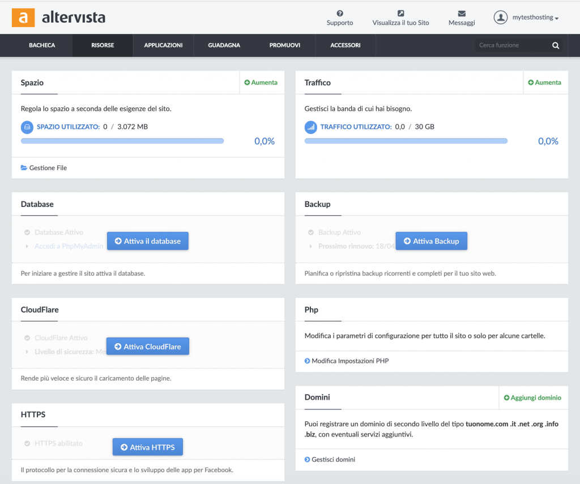Click the Spazio Utilizzato label
The width and height of the screenshot is (580, 484).
(x=68, y=127)
